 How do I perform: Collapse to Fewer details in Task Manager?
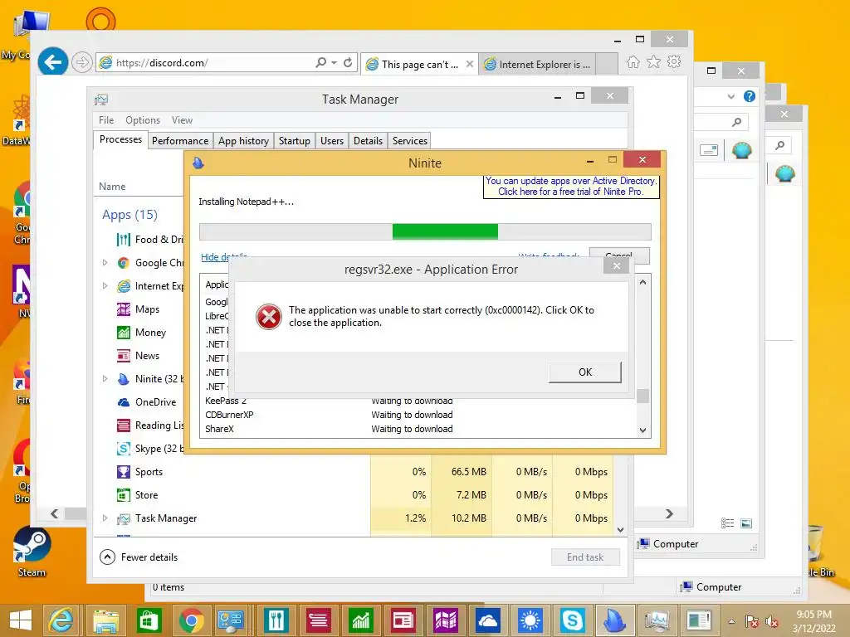[x=139, y=557]
